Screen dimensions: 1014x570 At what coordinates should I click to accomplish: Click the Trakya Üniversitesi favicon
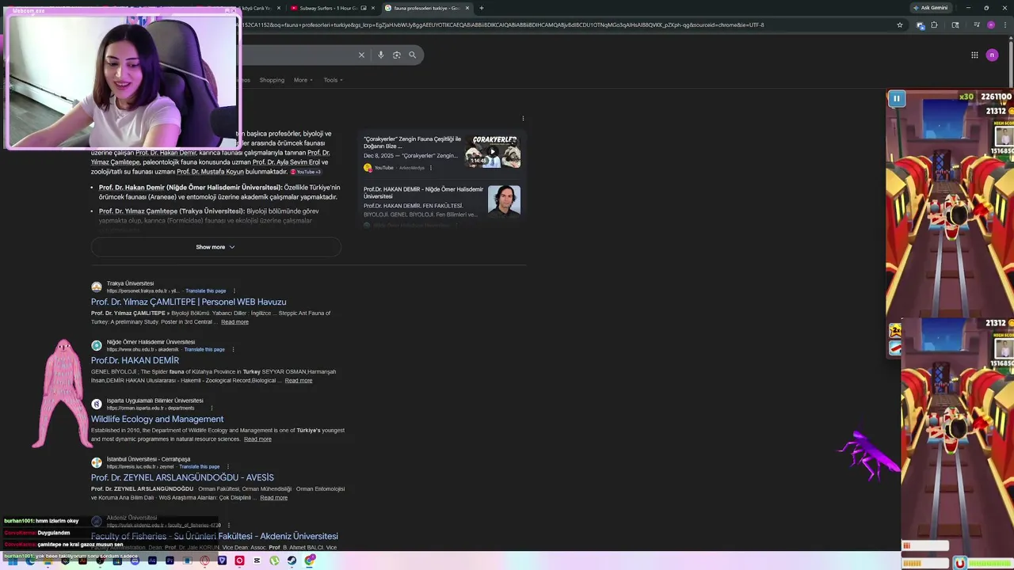[97, 287]
